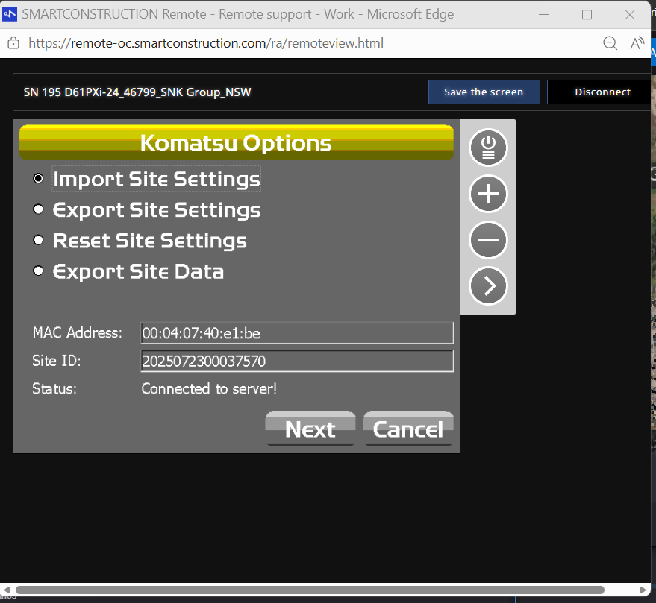Click the MAC Address input field
The image size is (656, 603).
click(x=297, y=333)
